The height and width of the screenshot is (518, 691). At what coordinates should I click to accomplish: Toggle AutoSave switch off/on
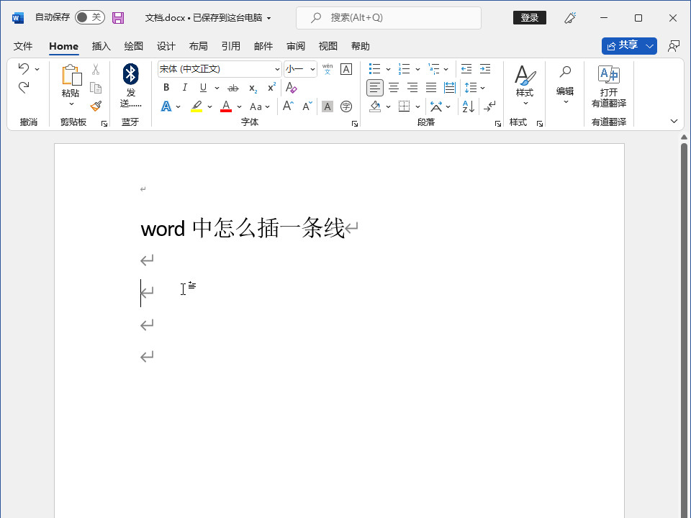click(89, 17)
